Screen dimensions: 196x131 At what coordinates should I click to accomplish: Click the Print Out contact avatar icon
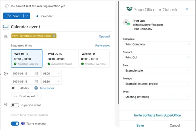pos(126,23)
